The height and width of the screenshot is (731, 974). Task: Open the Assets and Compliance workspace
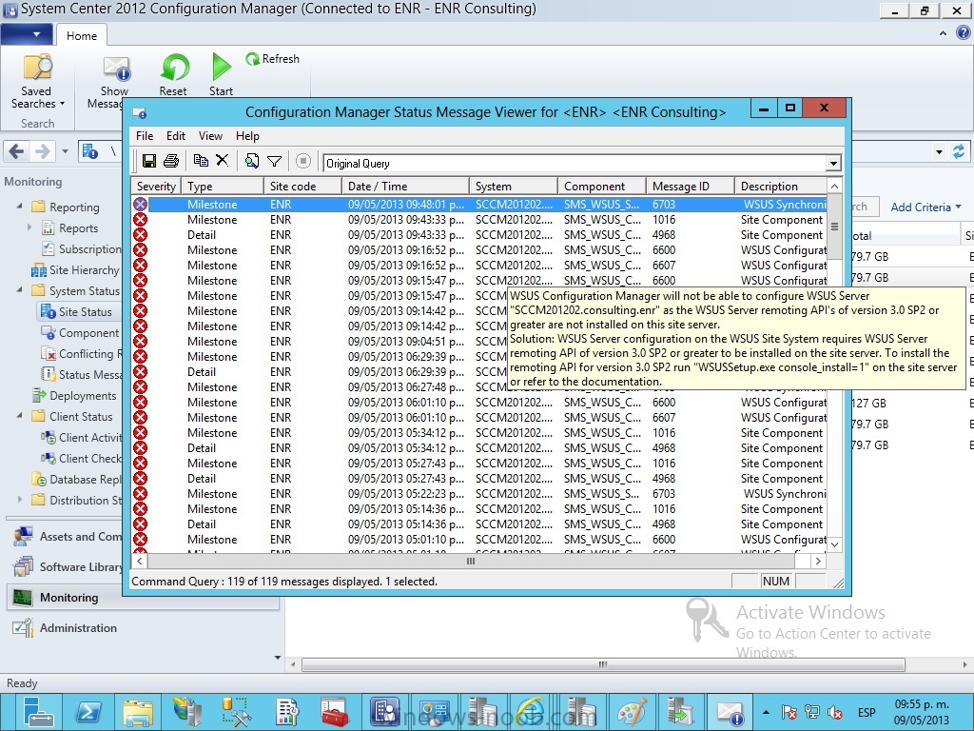(x=68, y=537)
